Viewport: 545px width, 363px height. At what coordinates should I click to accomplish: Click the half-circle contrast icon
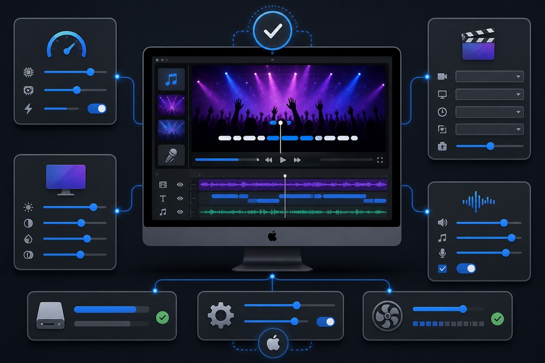pos(28,223)
